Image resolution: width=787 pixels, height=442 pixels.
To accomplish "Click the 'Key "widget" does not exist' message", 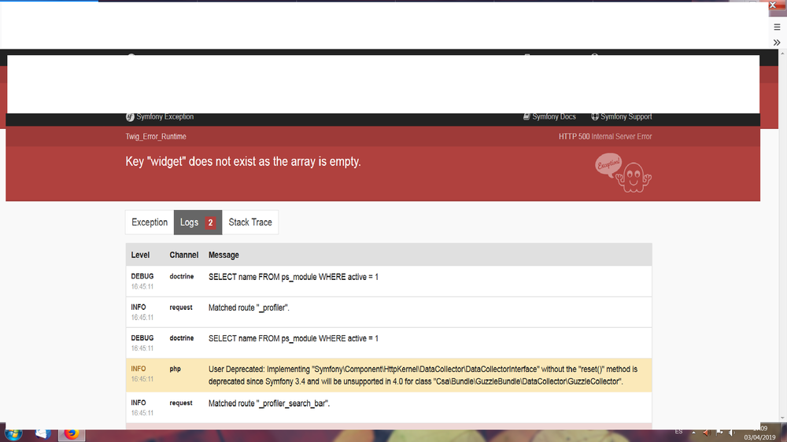I will coord(243,161).
